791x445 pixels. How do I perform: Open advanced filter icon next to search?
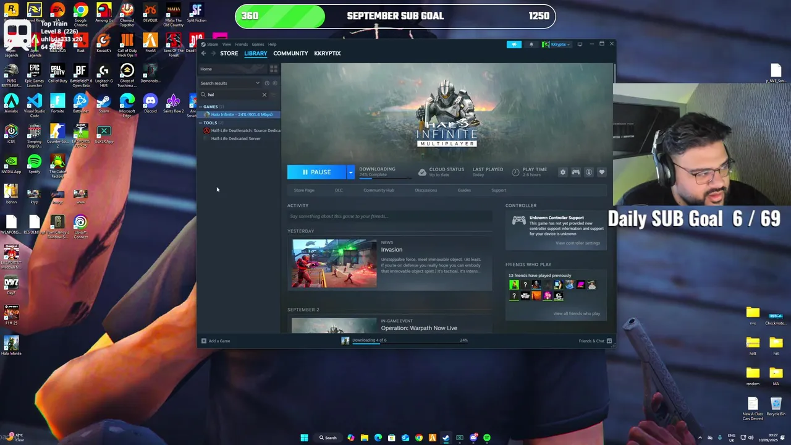pos(274,95)
